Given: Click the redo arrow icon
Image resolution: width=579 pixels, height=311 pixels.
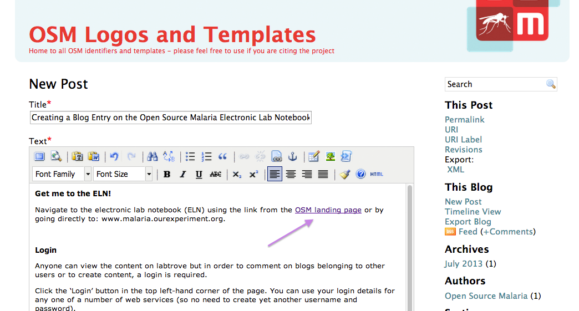Looking at the screenshot, I should (x=131, y=156).
